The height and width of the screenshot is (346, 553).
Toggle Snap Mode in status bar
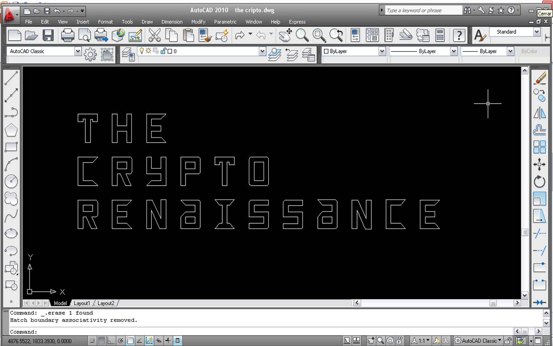(92, 341)
